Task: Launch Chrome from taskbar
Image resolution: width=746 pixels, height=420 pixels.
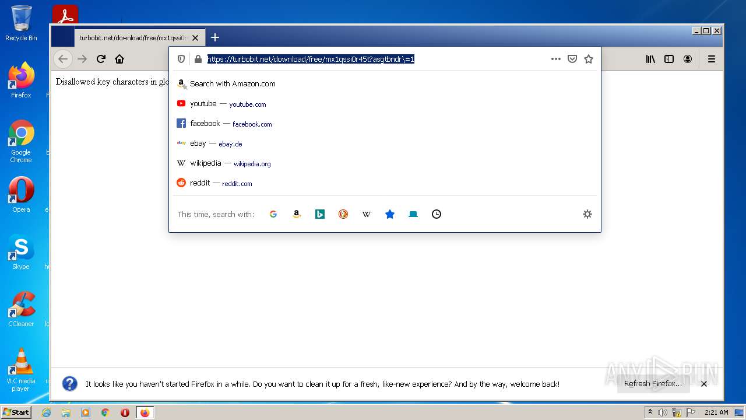Action: pyautogui.click(x=105, y=412)
